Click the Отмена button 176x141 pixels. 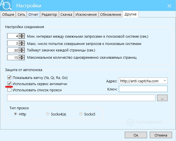(x=161, y=135)
